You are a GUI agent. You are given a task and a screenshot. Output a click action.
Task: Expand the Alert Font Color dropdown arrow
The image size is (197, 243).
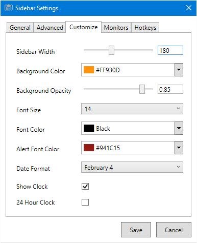point(179,148)
